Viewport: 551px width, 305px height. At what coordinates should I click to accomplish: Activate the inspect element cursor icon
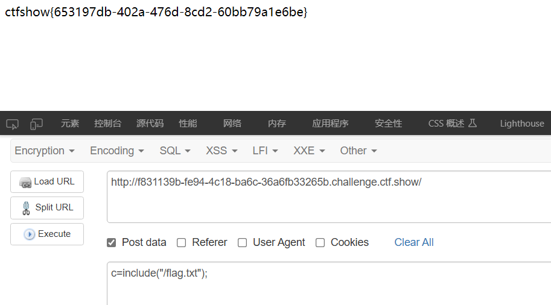tap(12, 124)
